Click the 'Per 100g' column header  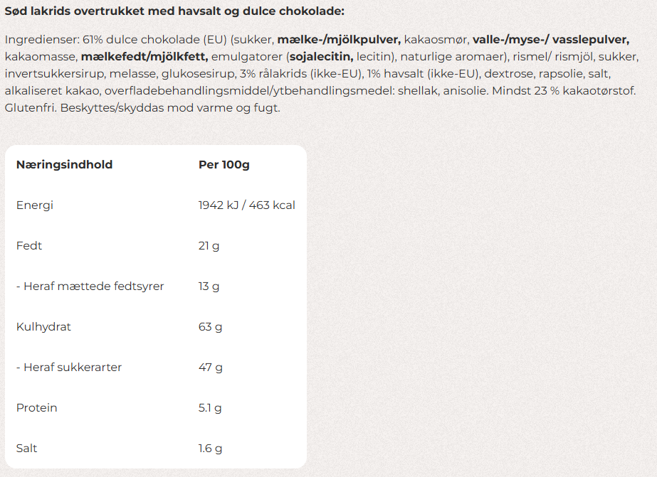224,165
